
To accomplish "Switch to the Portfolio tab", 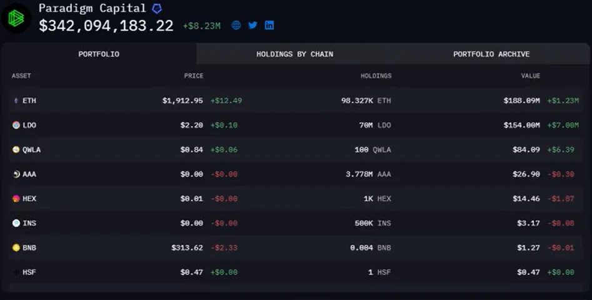I will [x=99, y=54].
